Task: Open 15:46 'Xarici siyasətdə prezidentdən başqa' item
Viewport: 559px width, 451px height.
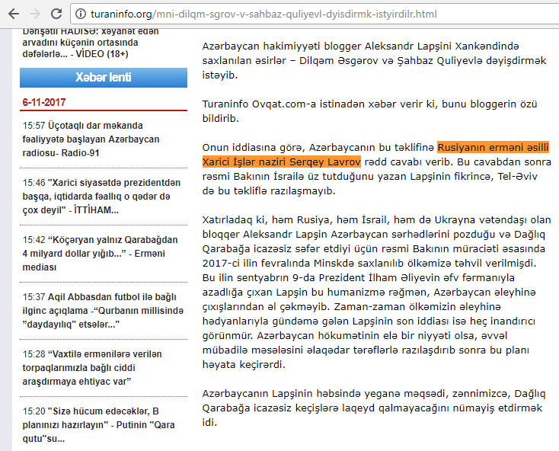Action: 101,197
